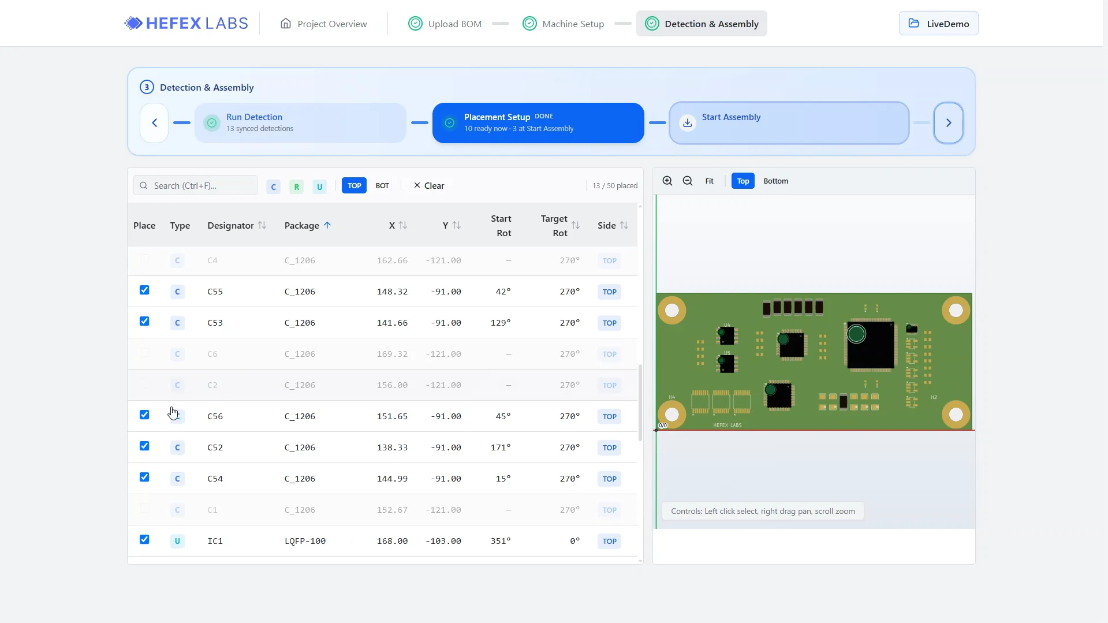Switch board viewer to Bottom side
This screenshot has width=1108, height=623.
pyautogui.click(x=775, y=181)
